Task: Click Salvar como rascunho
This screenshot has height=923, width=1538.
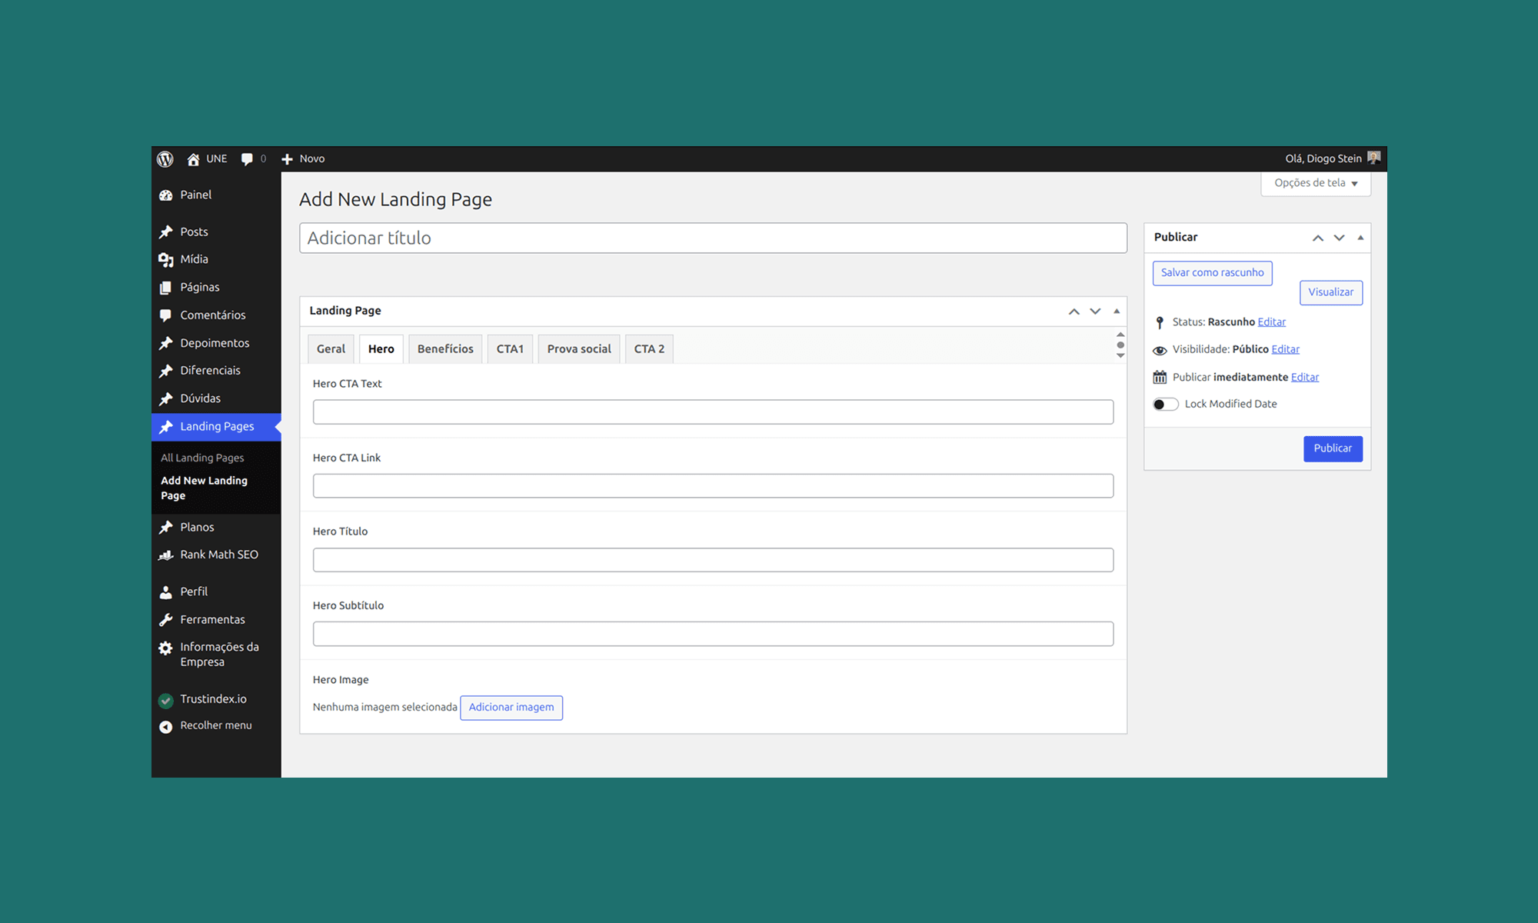Action: pyautogui.click(x=1212, y=273)
